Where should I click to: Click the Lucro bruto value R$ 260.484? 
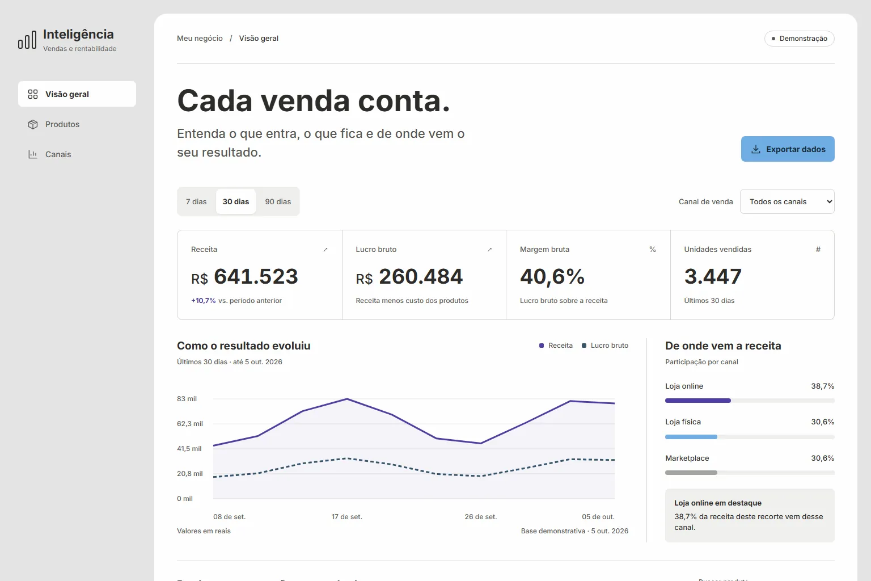click(x=409, y=277)
